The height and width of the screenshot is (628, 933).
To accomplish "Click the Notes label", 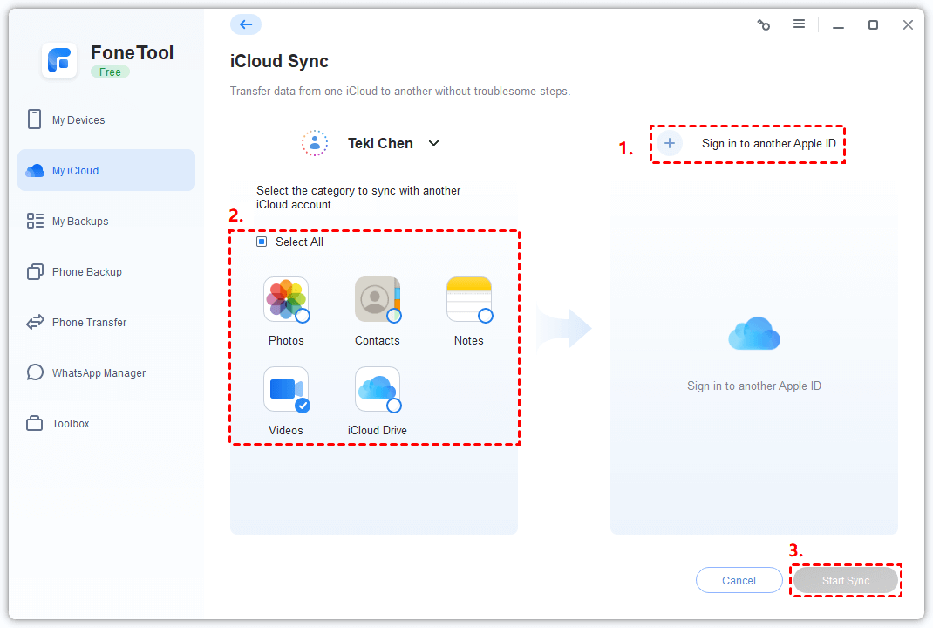I will [x=469, y=340].
